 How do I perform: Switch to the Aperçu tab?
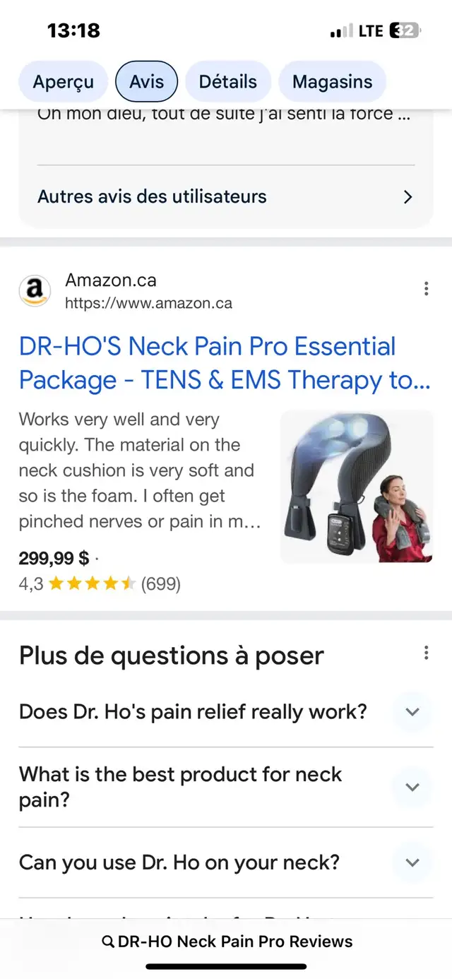(63, 82)
